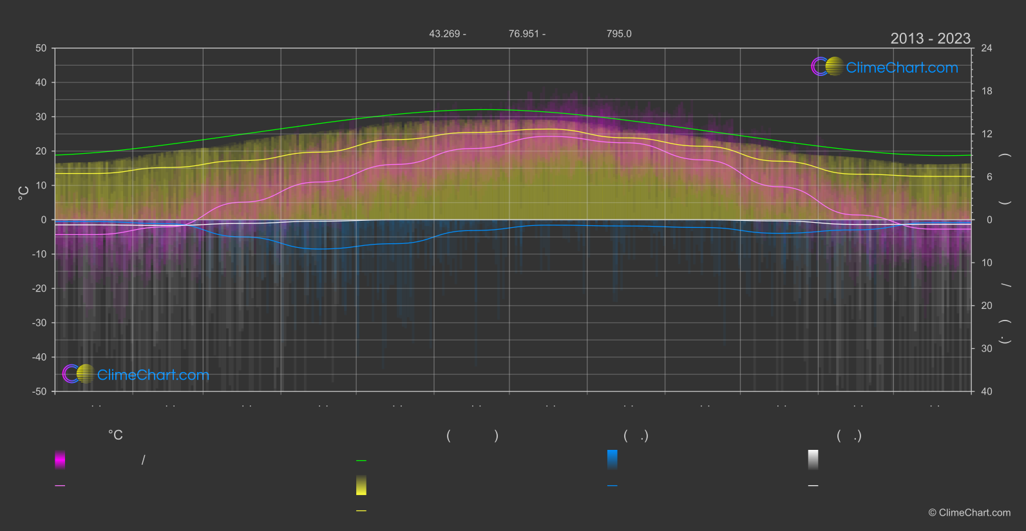Screen dimensions: 1026x531
Task: Open the © ClimeChart.com copyright link
Action: click(x=969, y=512)
